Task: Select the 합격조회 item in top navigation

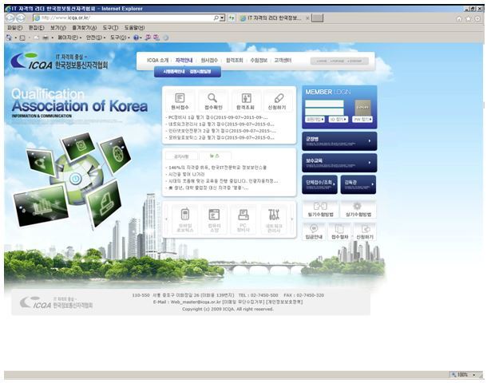Action: [234, 60]
